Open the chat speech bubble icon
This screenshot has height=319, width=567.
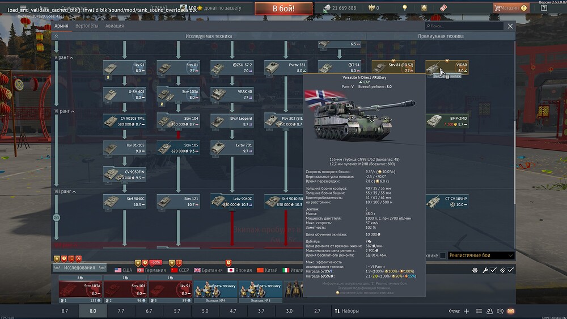[500, 311]
